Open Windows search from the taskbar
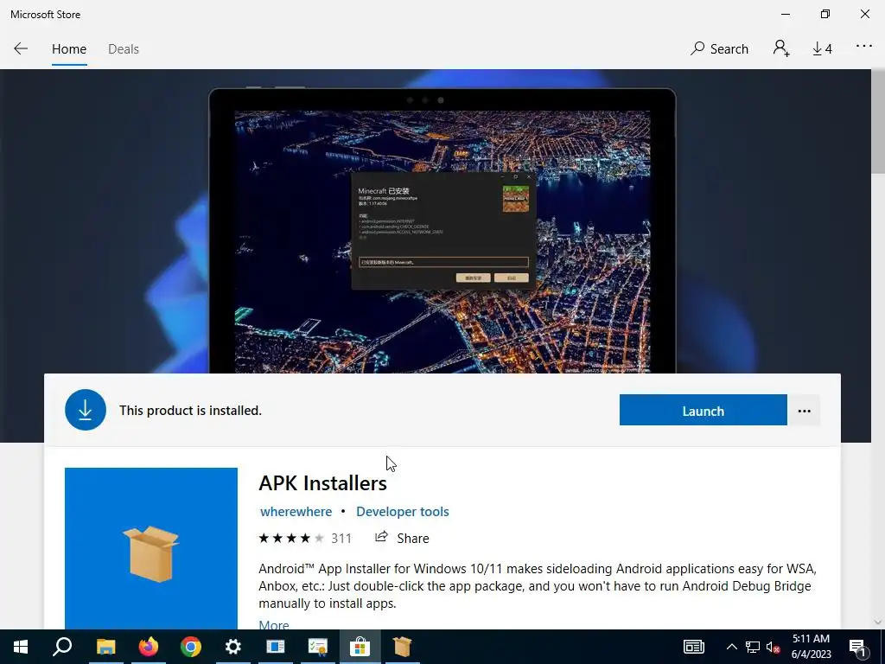 (x=62, y=647)
